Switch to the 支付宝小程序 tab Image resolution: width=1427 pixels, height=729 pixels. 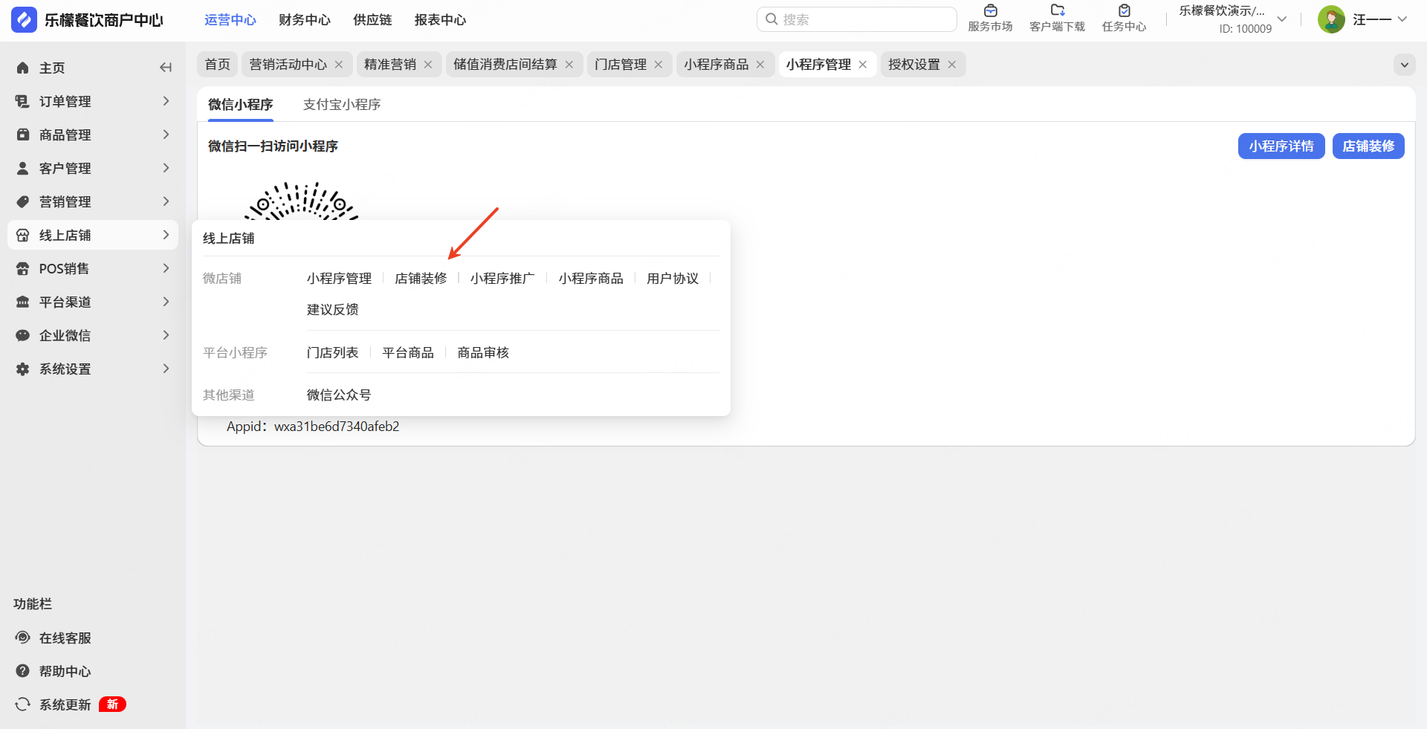coord(342,105)
